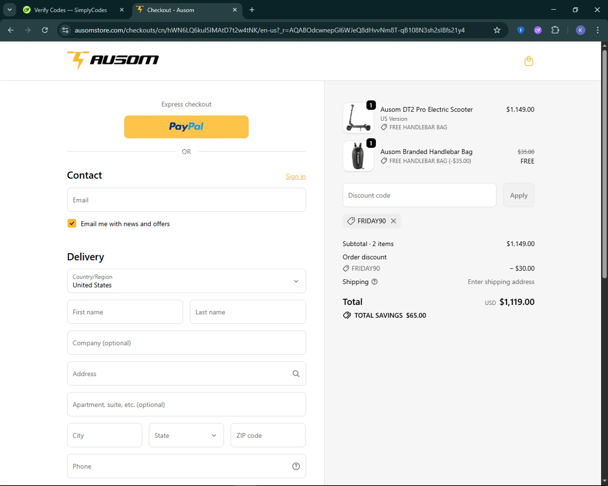Image resolution: width=608 pixels, height=486 pixels.
Task: Close the Checkout - Ausom tab
Action: point(235,10)
